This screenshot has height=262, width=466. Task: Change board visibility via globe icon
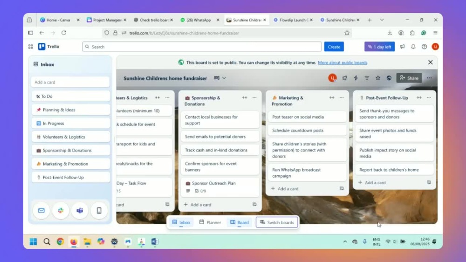click(x=389, y=78)
